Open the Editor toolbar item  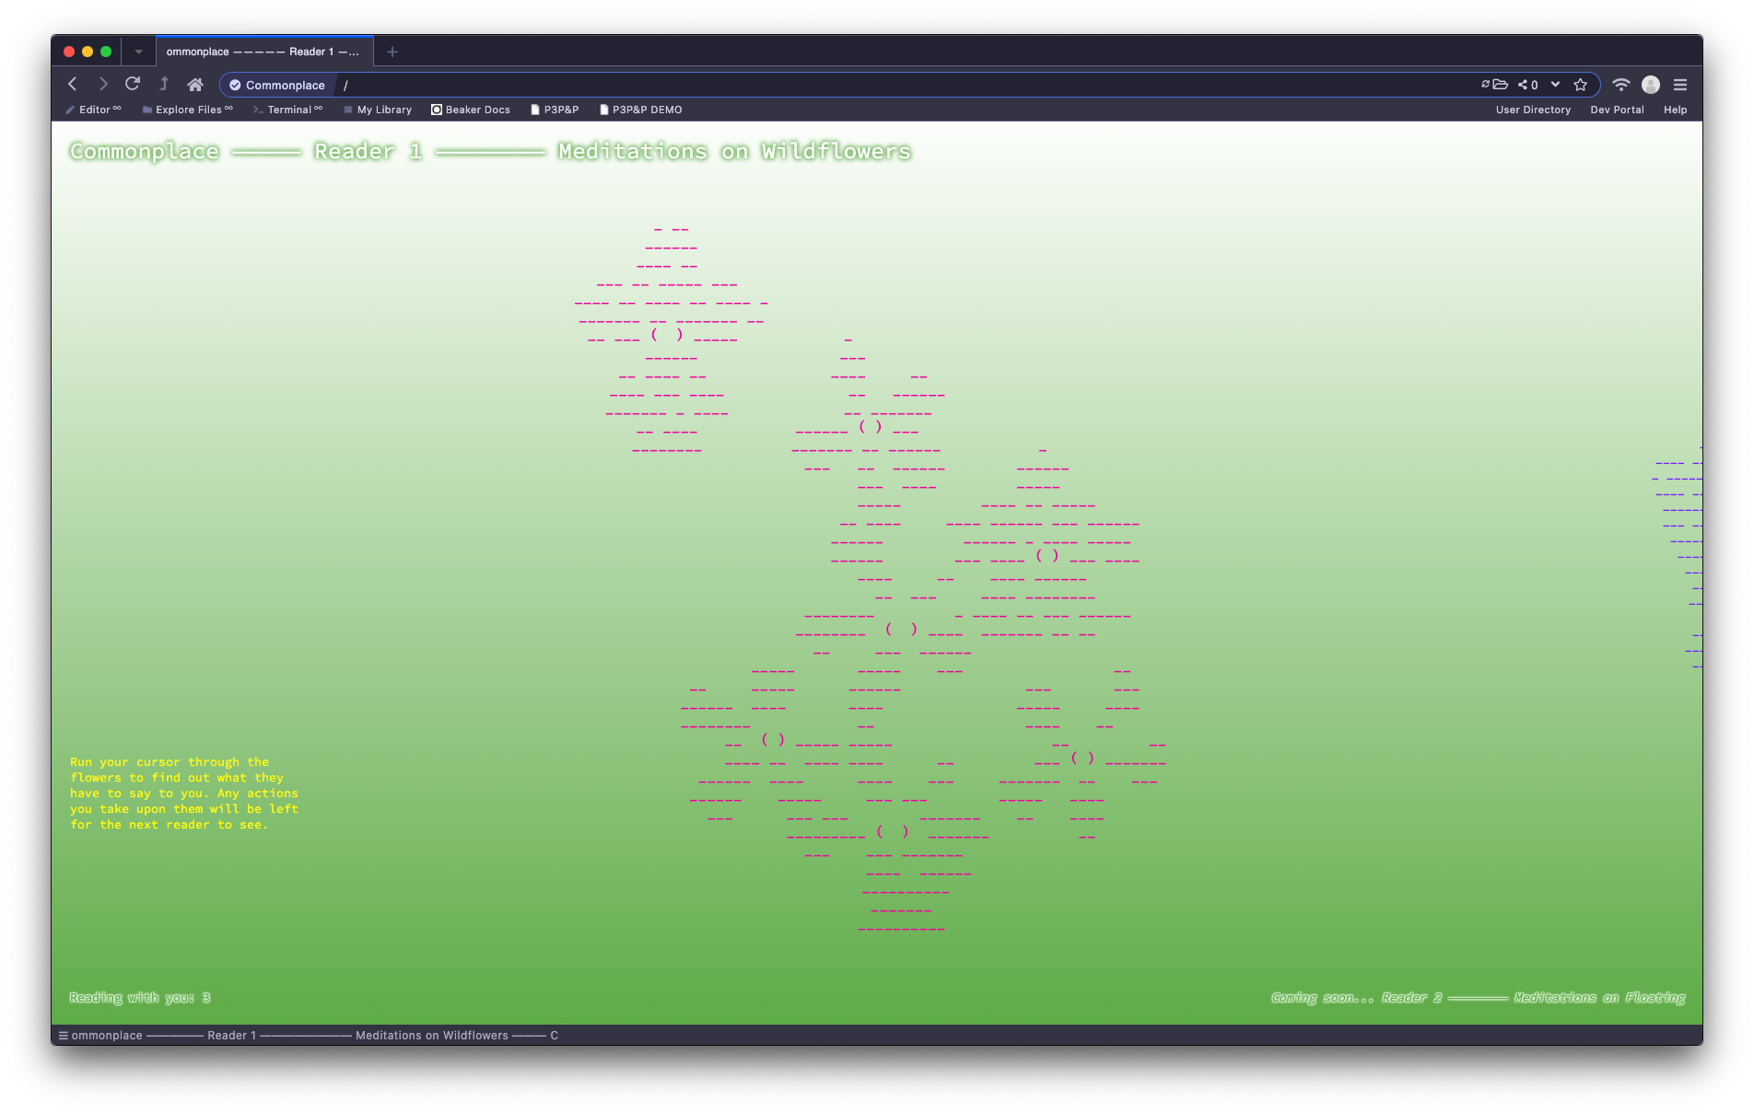[x=93, y=110]
